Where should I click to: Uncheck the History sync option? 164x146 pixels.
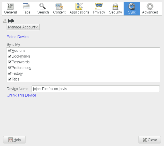10,73
